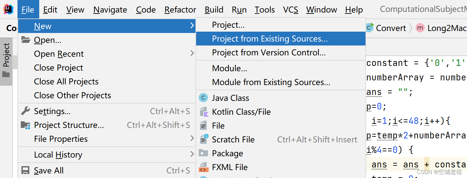Screen dimensions: 467x178
Task: Choose Module from Existing Sources
Action: [271, 82]
